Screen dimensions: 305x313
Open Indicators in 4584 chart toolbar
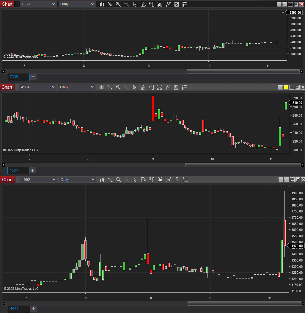[x=168, y=87]
